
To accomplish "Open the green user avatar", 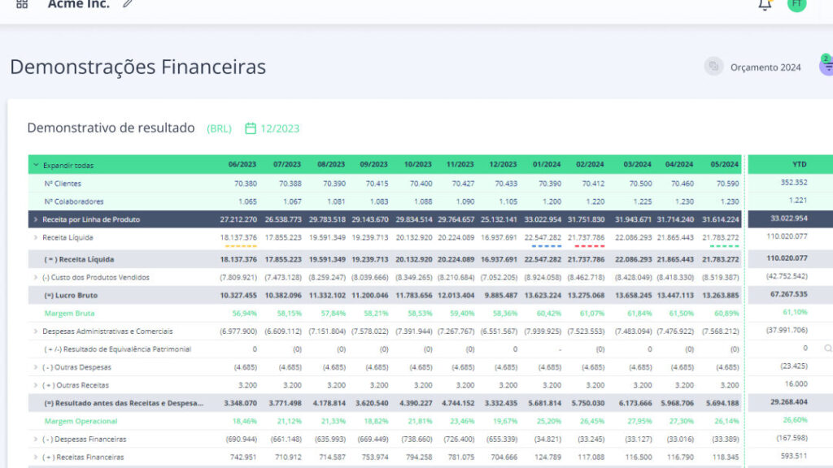I will [x=796, y=4].
